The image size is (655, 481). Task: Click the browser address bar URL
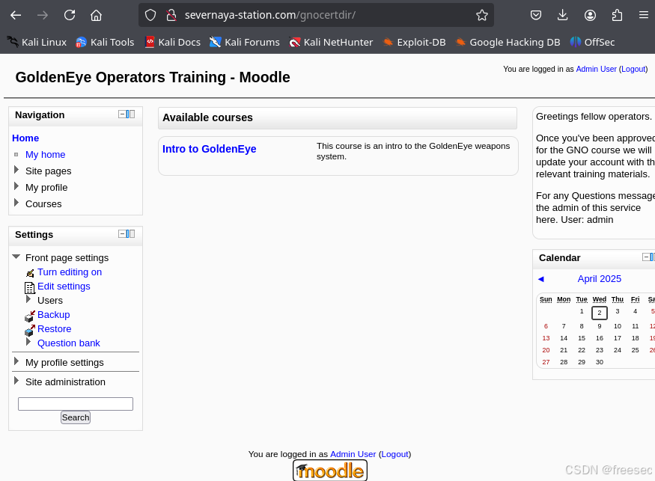pyautogui.click(x=269, y=16)
